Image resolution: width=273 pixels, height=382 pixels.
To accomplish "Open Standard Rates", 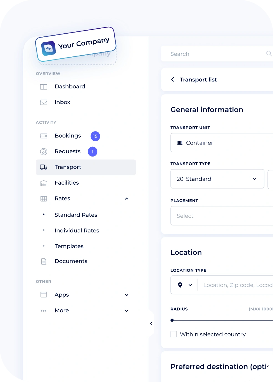I will pyautogui.click(x=76, y=215).
